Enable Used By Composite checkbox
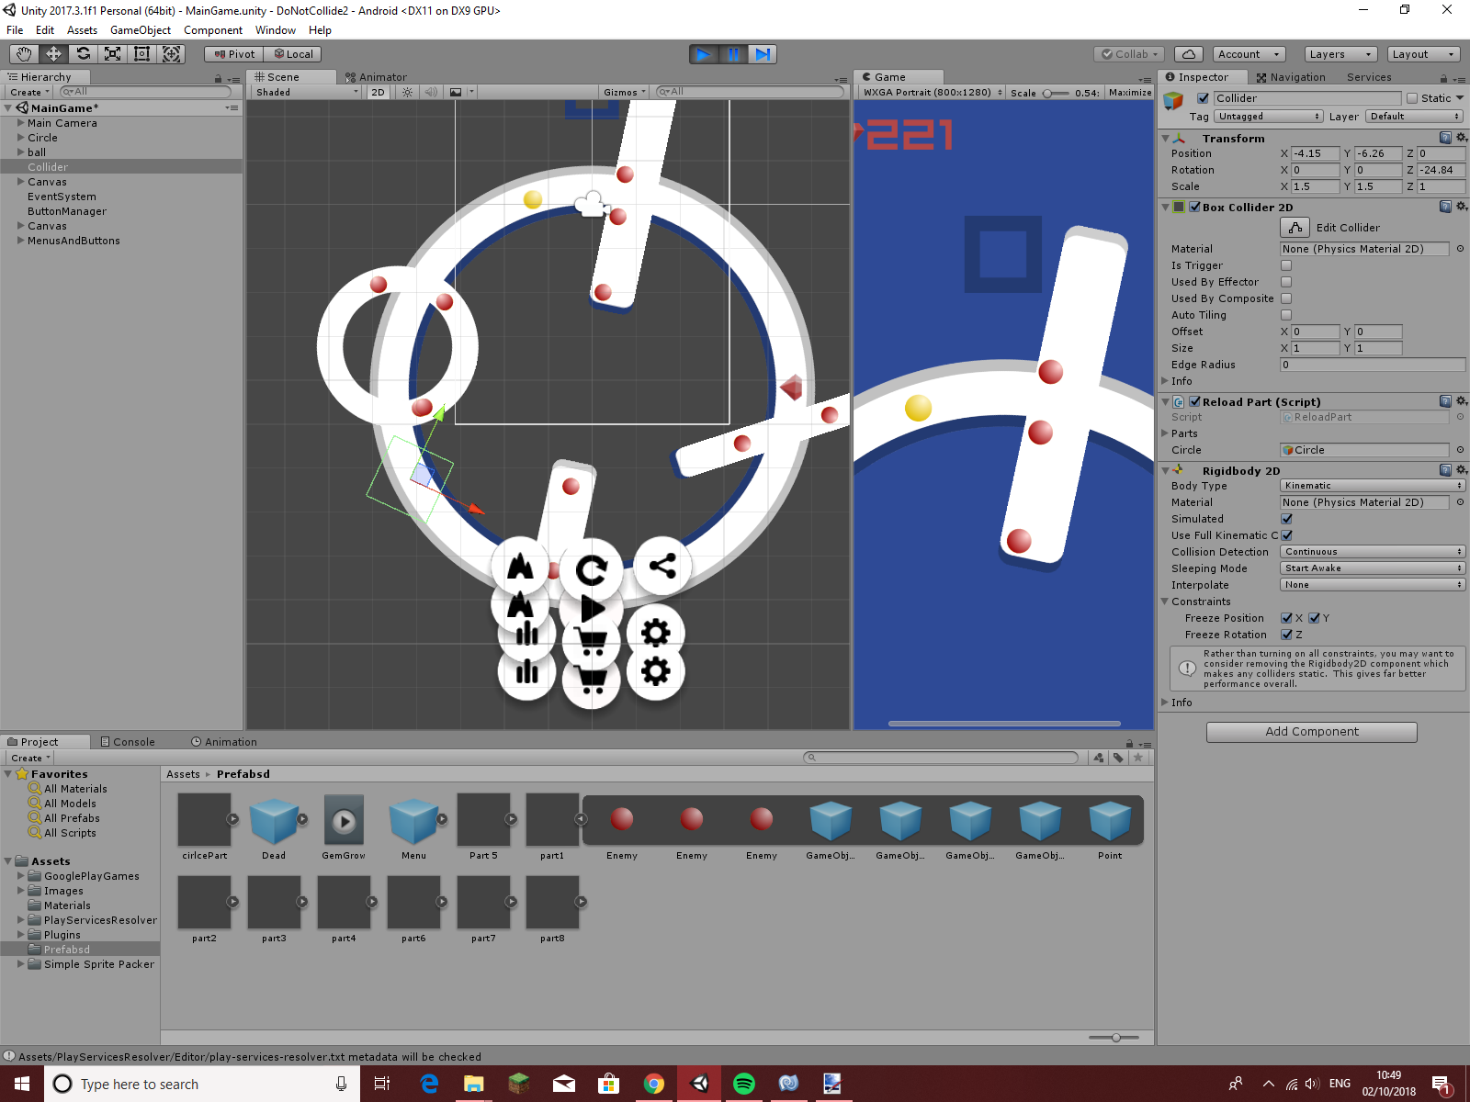This screenshot has width=1470, height=1102. pyautogui.click(x=1286, y=298)
